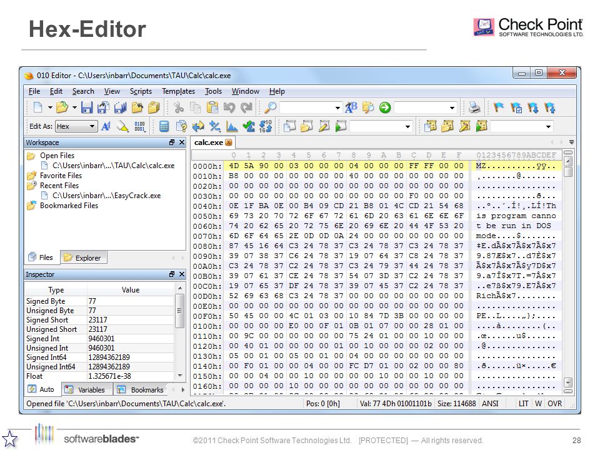Click the Print icon
The height and width of the screenshot is (450, 600).
[x=474, y=107]
